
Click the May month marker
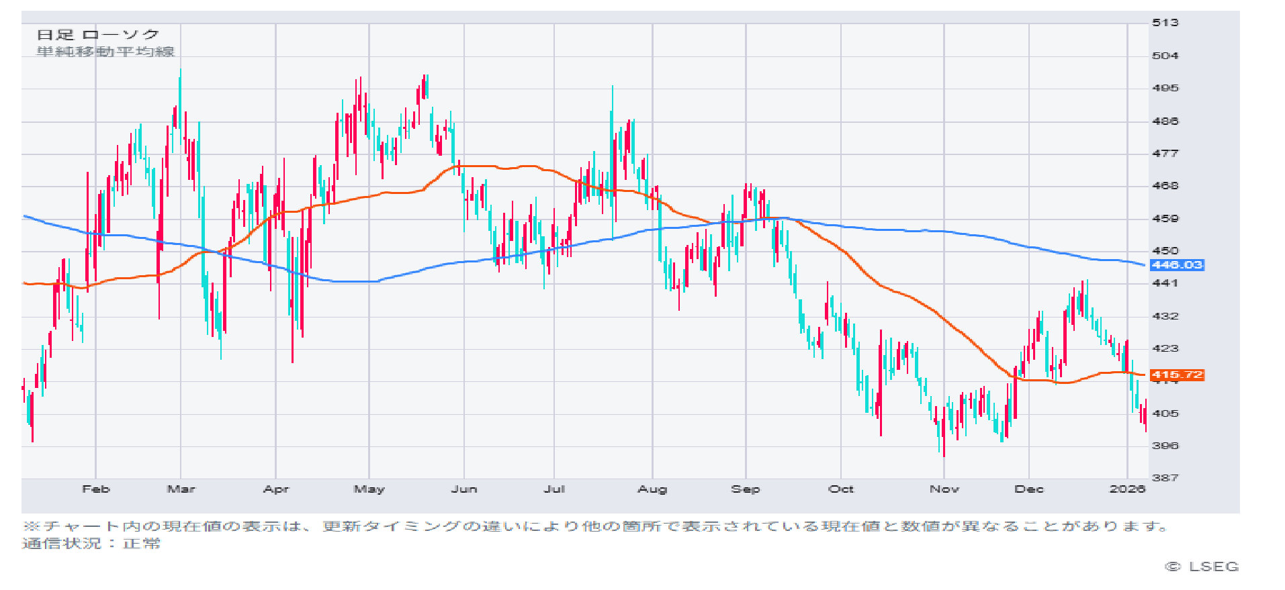[369, 489]
